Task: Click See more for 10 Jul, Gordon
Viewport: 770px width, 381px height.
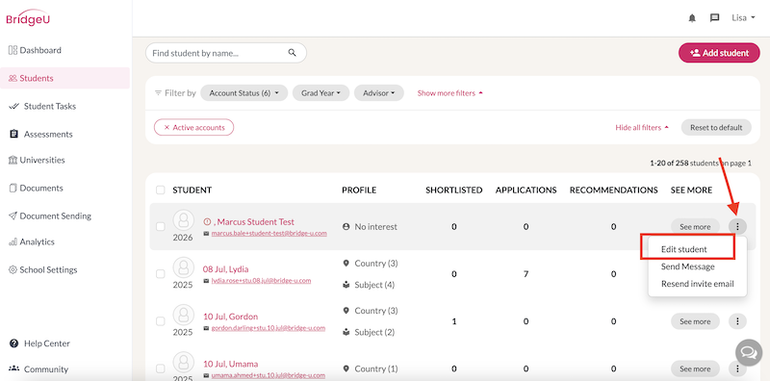Action: [695, 321]
